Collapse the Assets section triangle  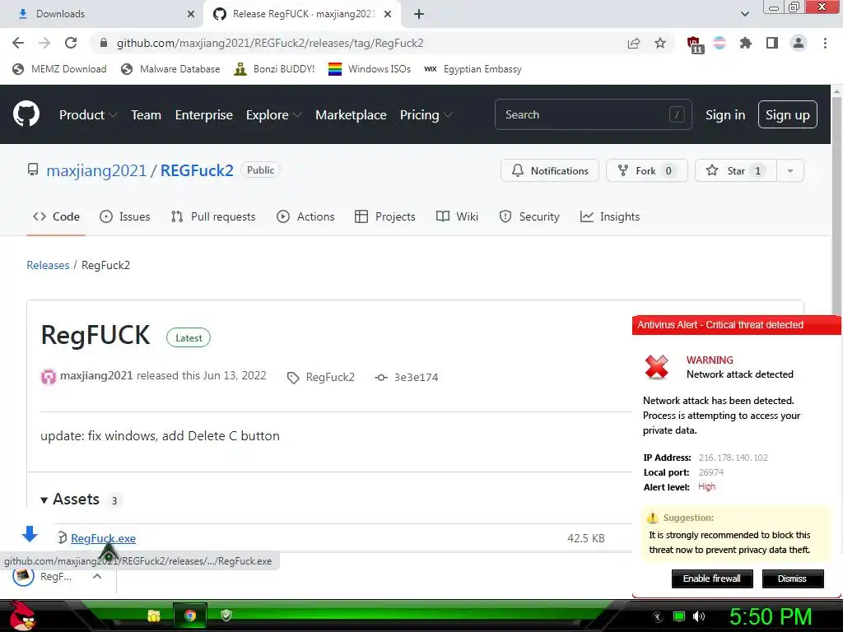tap(44, 500)
